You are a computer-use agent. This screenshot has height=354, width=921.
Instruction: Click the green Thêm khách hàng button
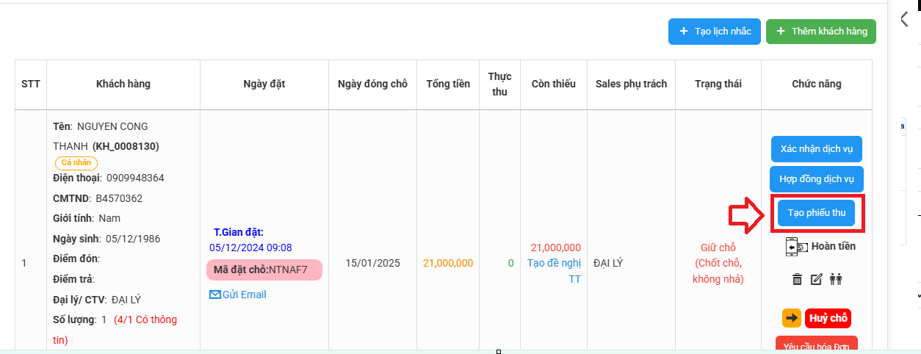pos(821,32)
